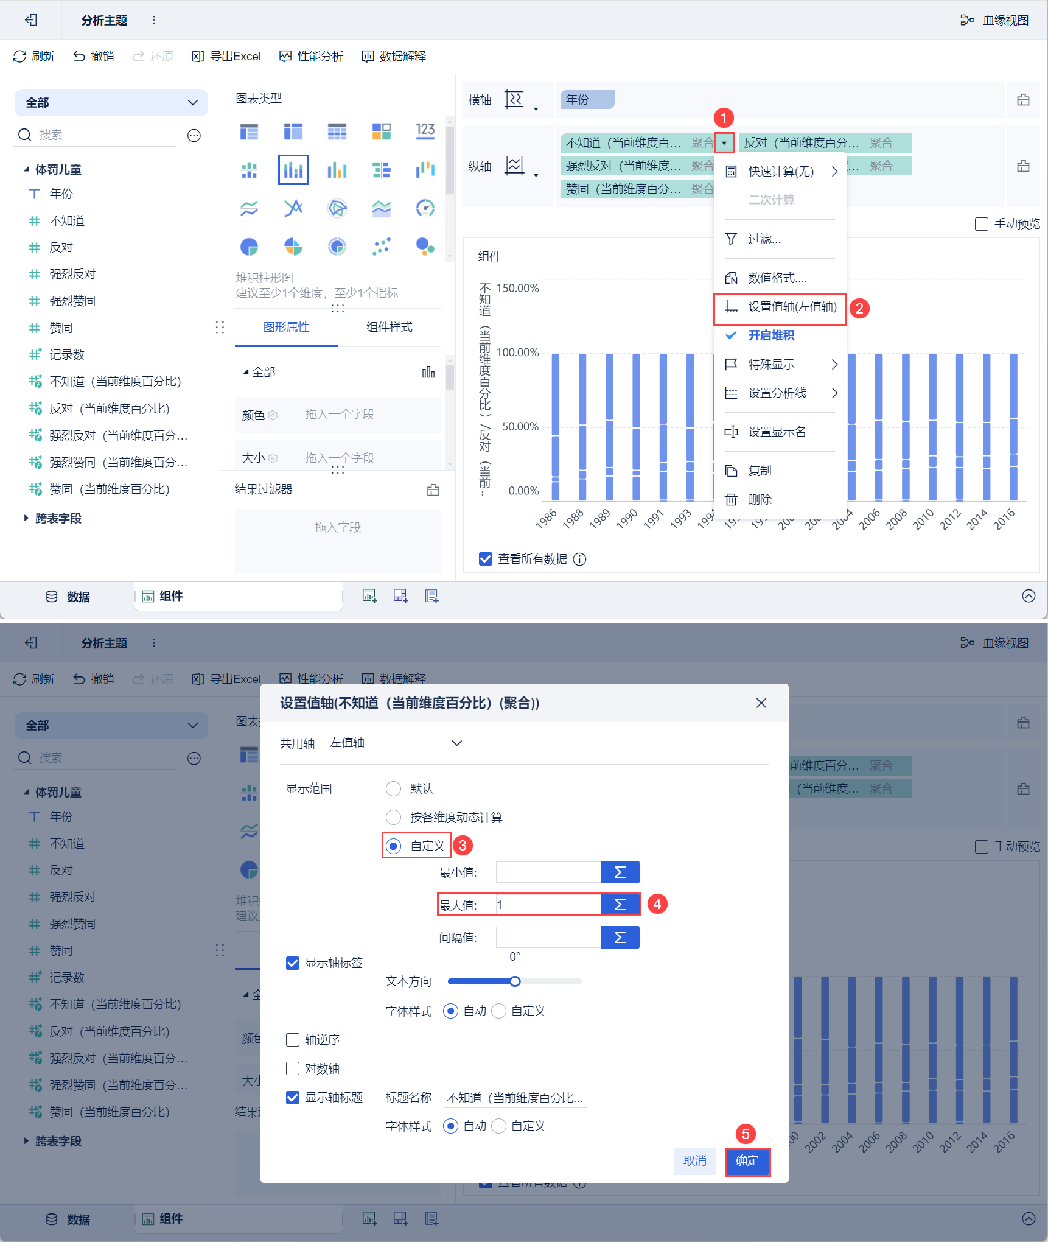Switch to the 组件样式 tab
Image resolution: width=1048 pixels, height=1242 pixels.
(390, 328)
